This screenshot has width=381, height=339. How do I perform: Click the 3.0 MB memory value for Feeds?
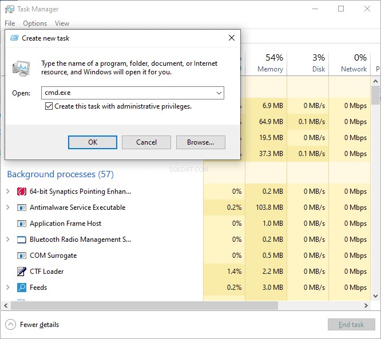tap(273, 288)
